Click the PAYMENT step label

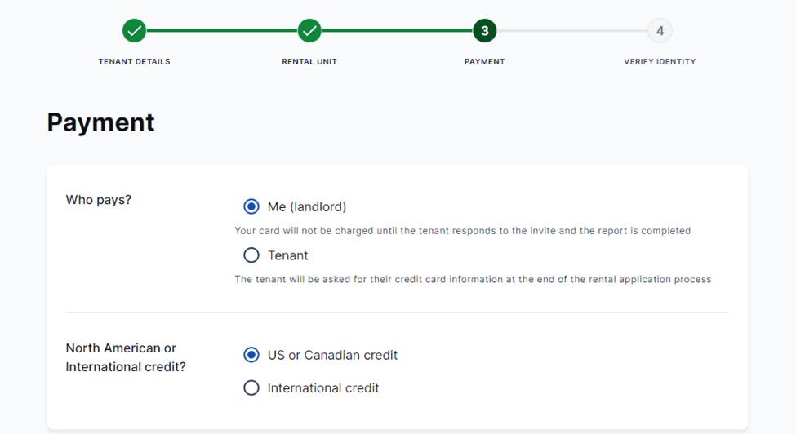[x=484, y=62]
